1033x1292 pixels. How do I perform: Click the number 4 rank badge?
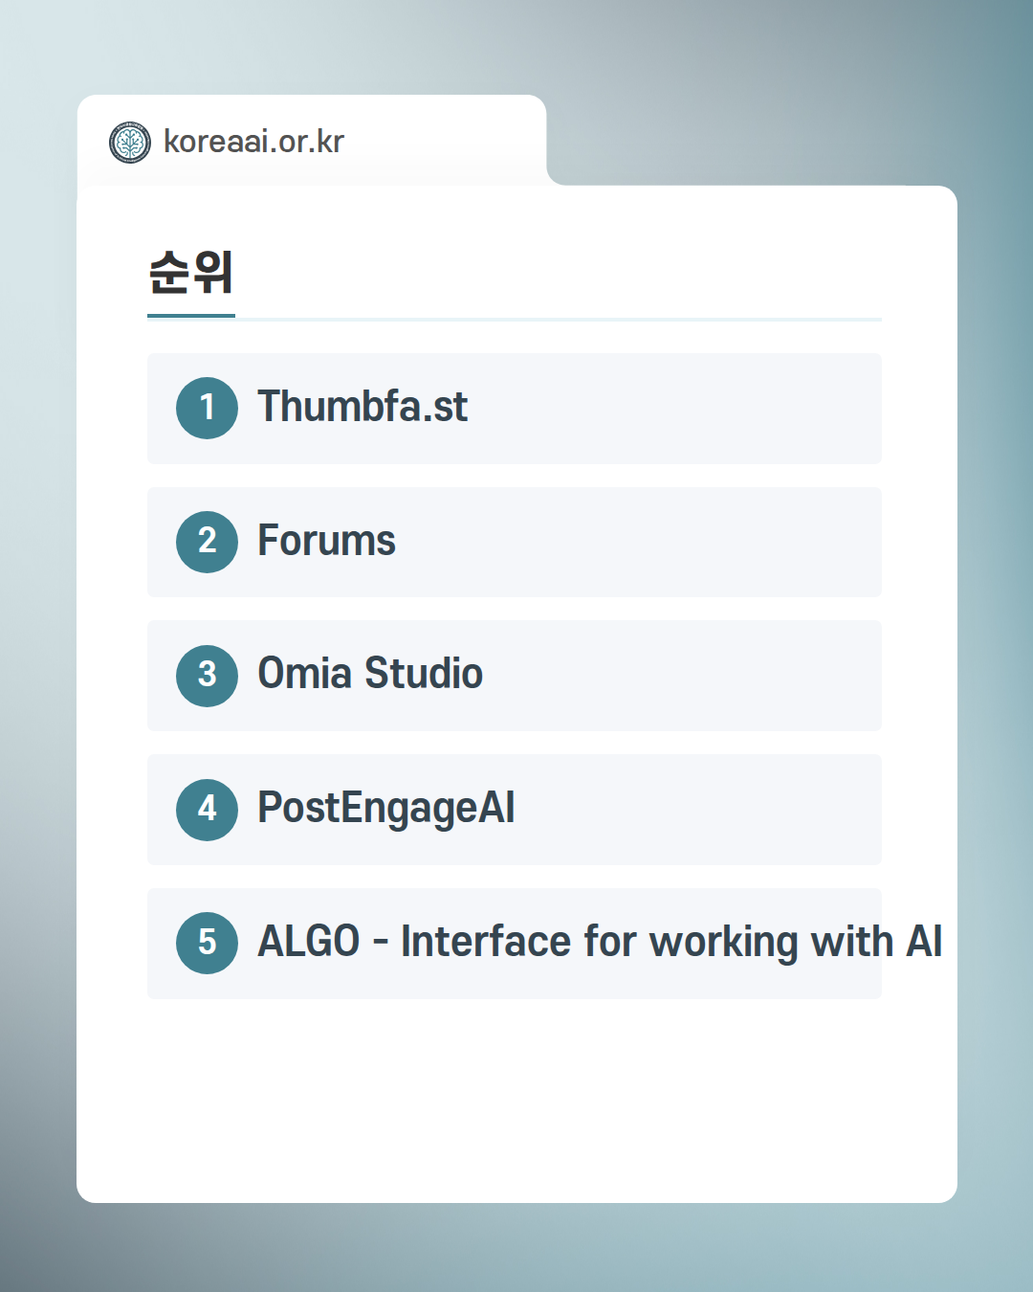[207, 810]
